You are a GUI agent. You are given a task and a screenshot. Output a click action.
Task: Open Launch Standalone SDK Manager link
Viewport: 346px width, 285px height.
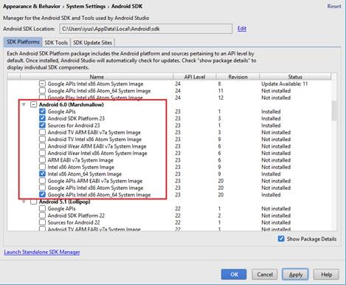42,252
